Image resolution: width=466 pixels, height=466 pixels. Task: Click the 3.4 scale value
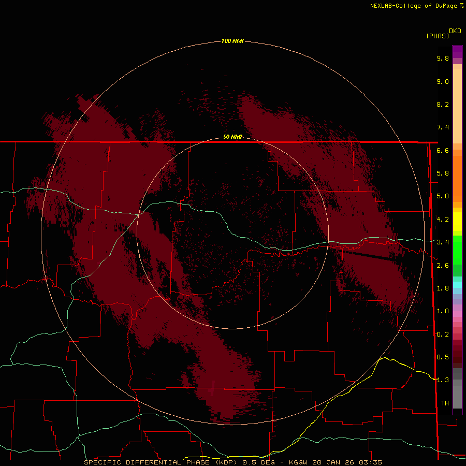[x=443, y=242]
